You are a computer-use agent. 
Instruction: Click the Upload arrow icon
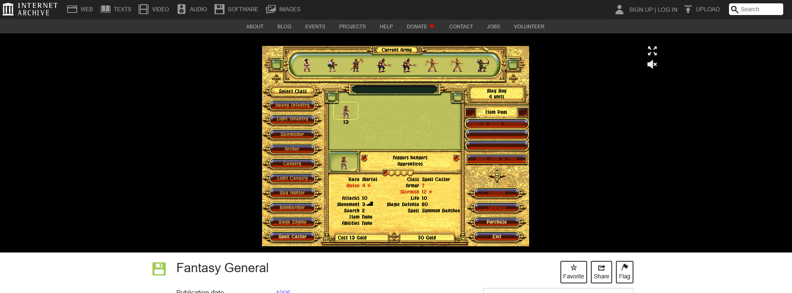688,9
